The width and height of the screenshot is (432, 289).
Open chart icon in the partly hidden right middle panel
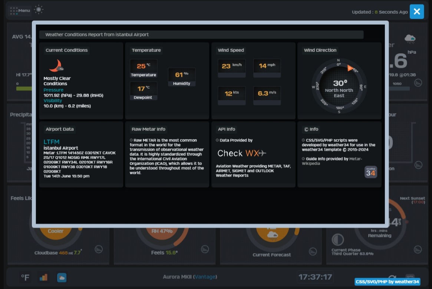point(418,165)
